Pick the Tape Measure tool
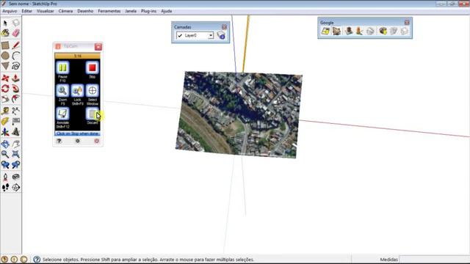 pos(5,111)
